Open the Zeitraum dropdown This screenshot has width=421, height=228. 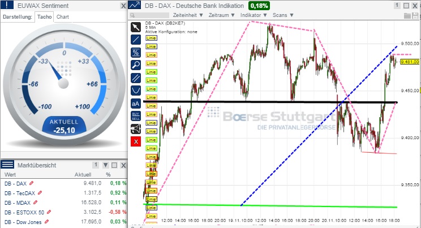[x=222, y=15]
